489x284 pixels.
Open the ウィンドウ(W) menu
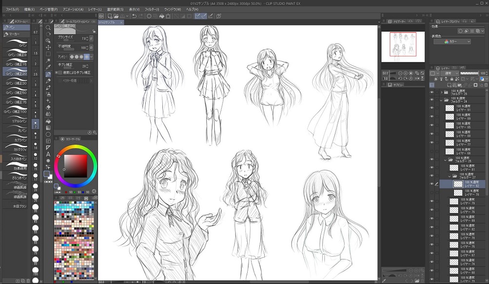click(x=172, y=10)
